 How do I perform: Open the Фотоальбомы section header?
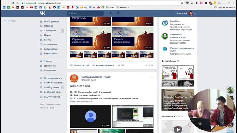tap(170, 61)
